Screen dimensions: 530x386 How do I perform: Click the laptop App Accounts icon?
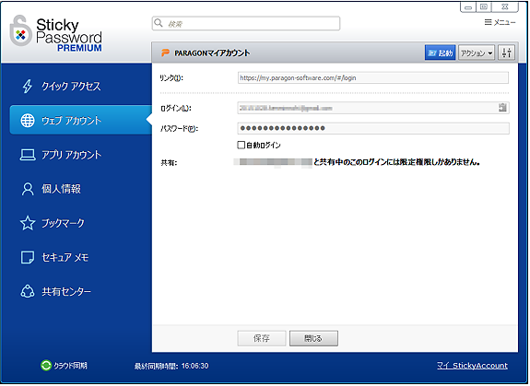click(x=28, y=155)
